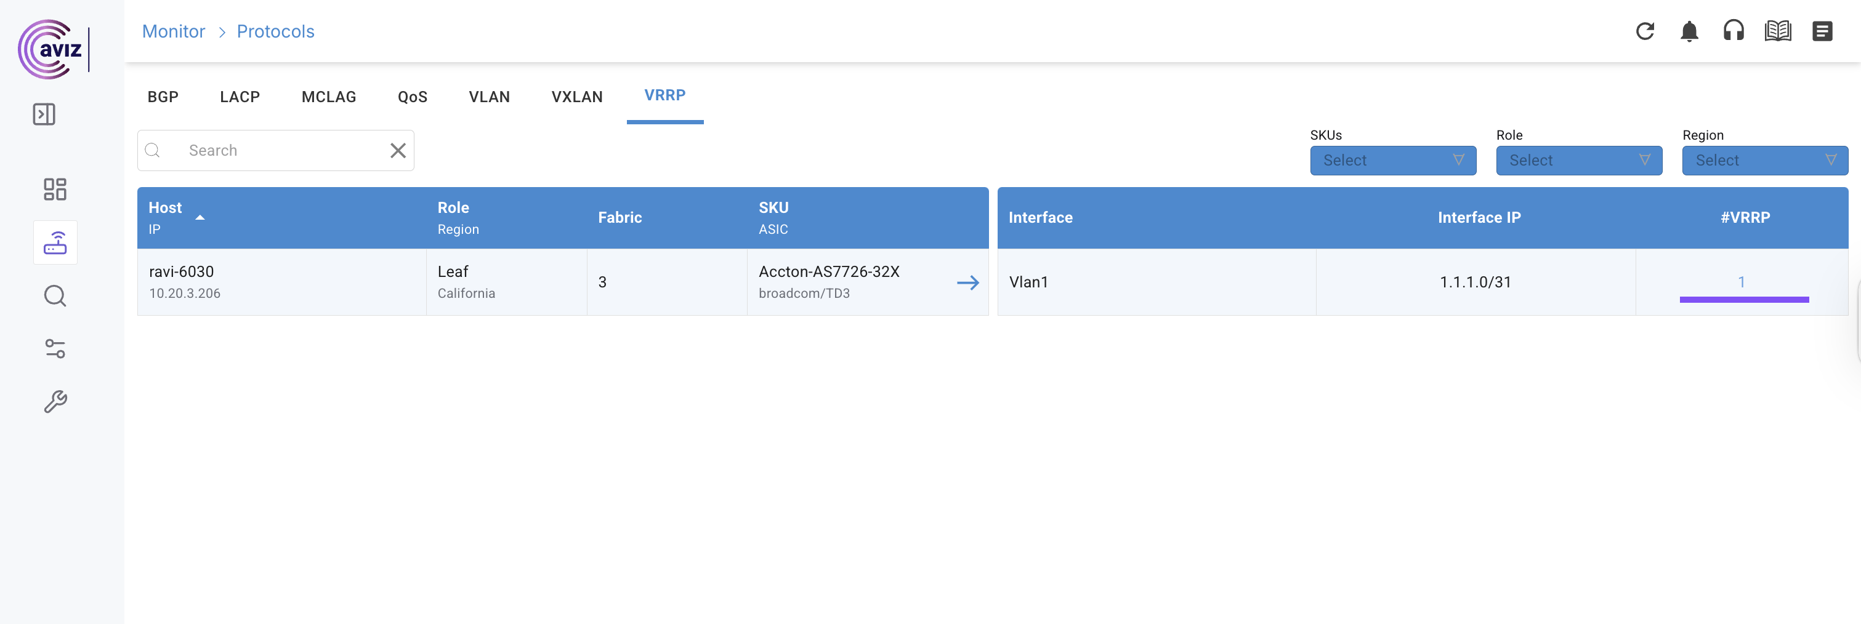Go to Monitor breadcrumb link
This screenshot has width=1861, height=624.
[174, 31]
